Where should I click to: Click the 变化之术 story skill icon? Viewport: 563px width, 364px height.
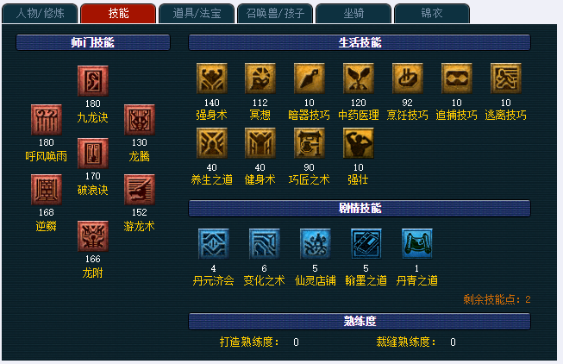[265, 243]
